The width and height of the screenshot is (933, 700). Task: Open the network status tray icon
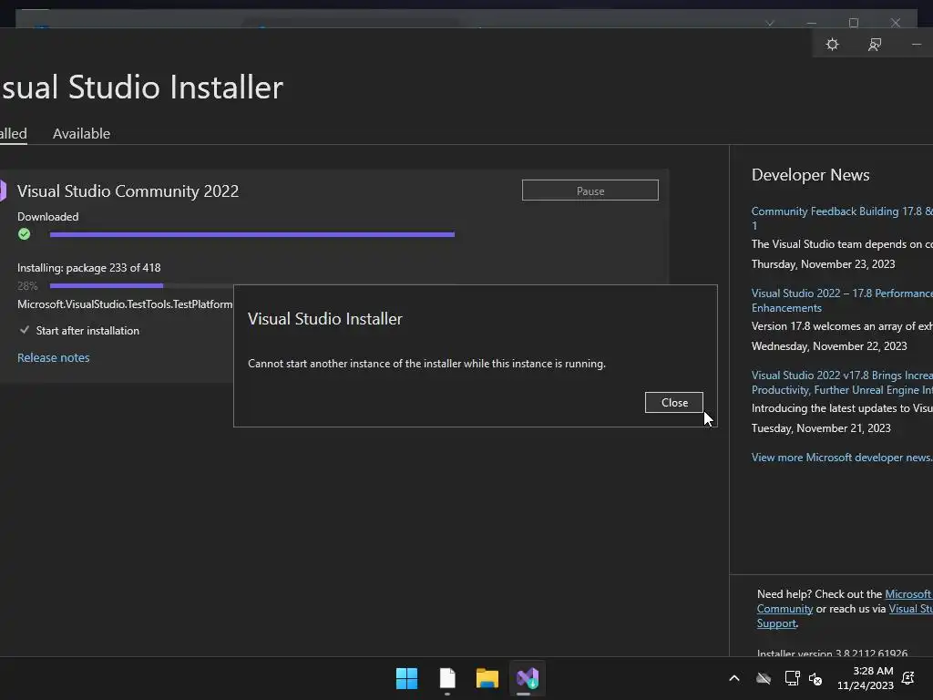[x=792, y=678]
